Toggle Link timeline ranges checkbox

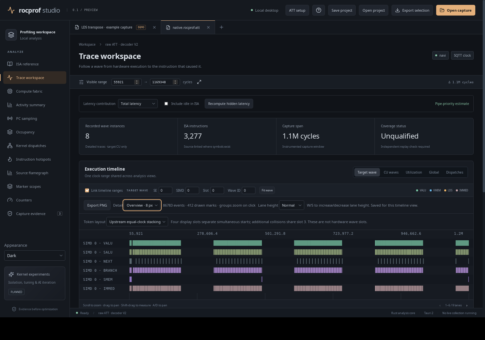coord(87,190)
